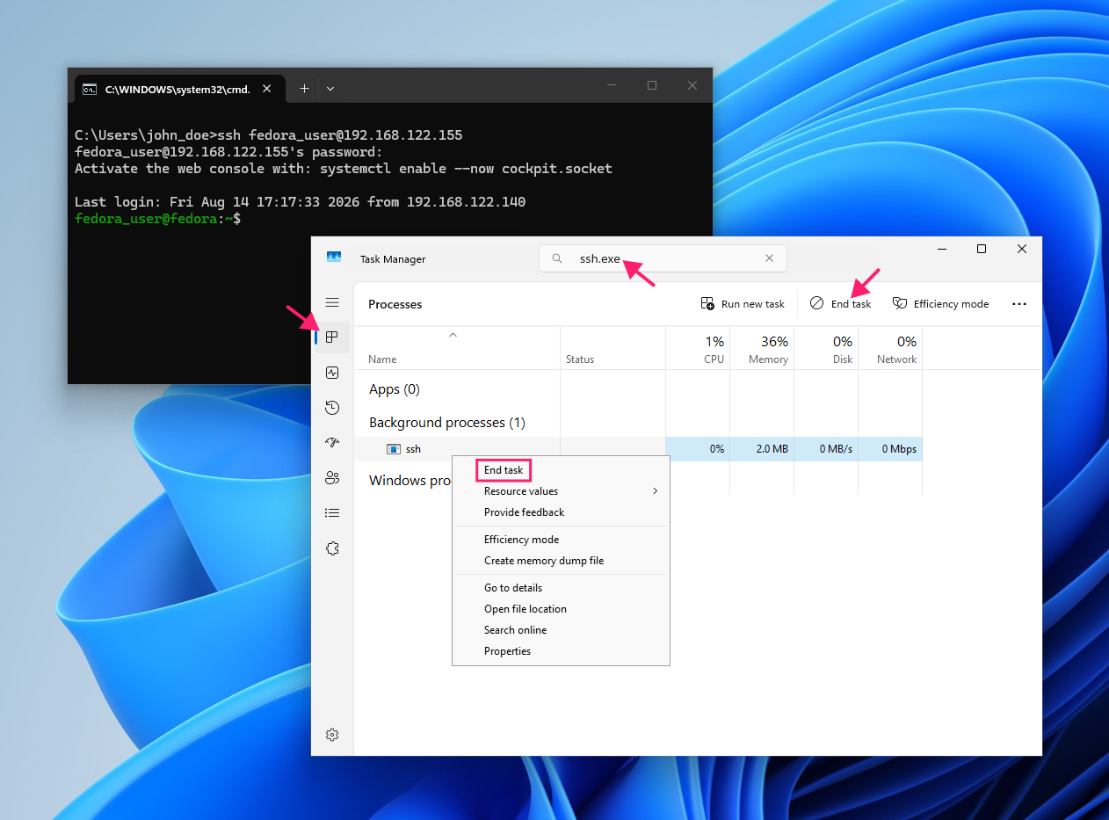Viewport: 1109px width, 820px height.
Task: Sort by Network column header
Action: click(890, 349)
